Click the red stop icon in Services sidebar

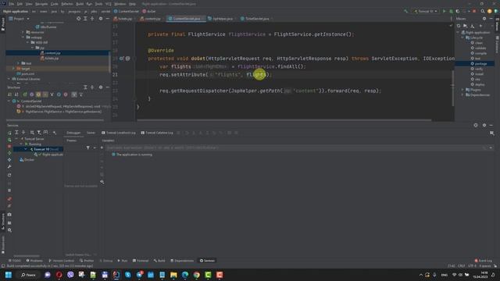click(x=9, y=146)
